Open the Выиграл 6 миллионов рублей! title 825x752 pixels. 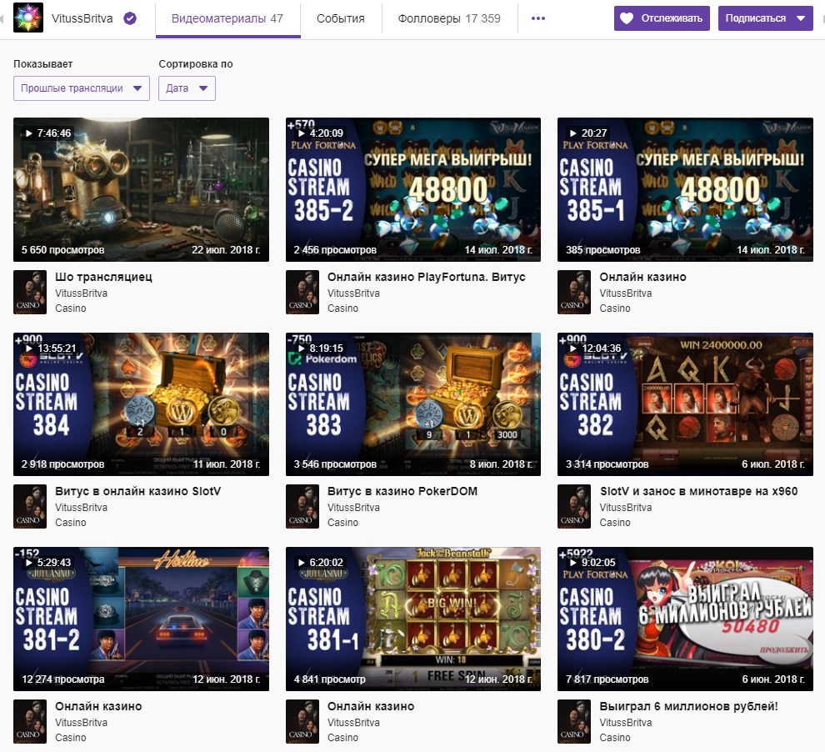pos(688,706)
